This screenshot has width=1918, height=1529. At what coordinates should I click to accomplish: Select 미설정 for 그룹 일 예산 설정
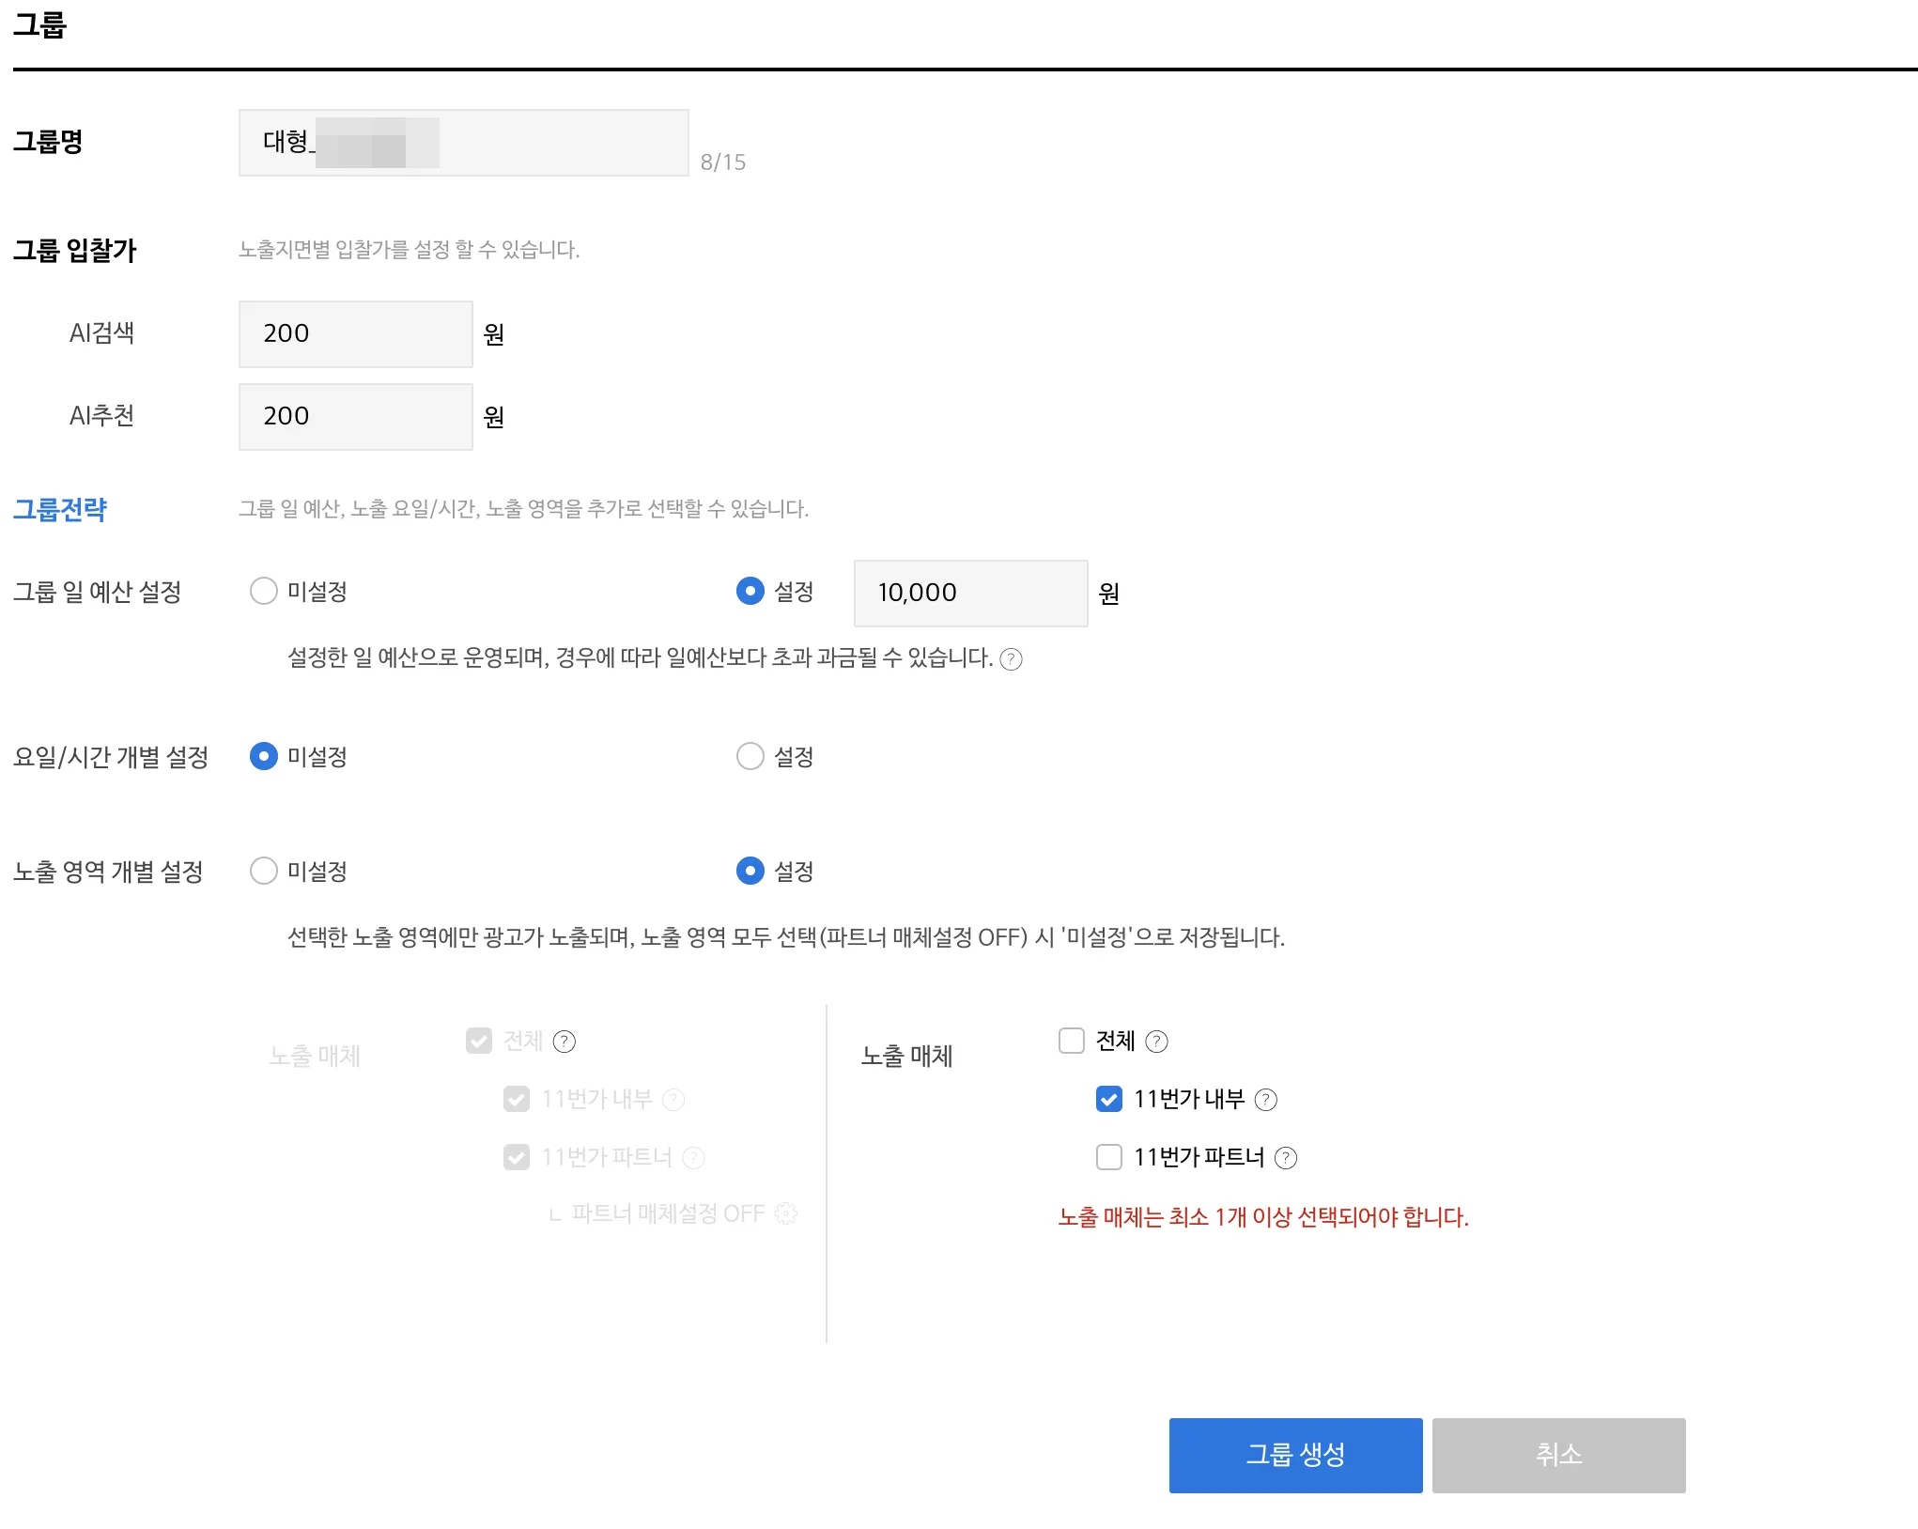tap(264, 592)
